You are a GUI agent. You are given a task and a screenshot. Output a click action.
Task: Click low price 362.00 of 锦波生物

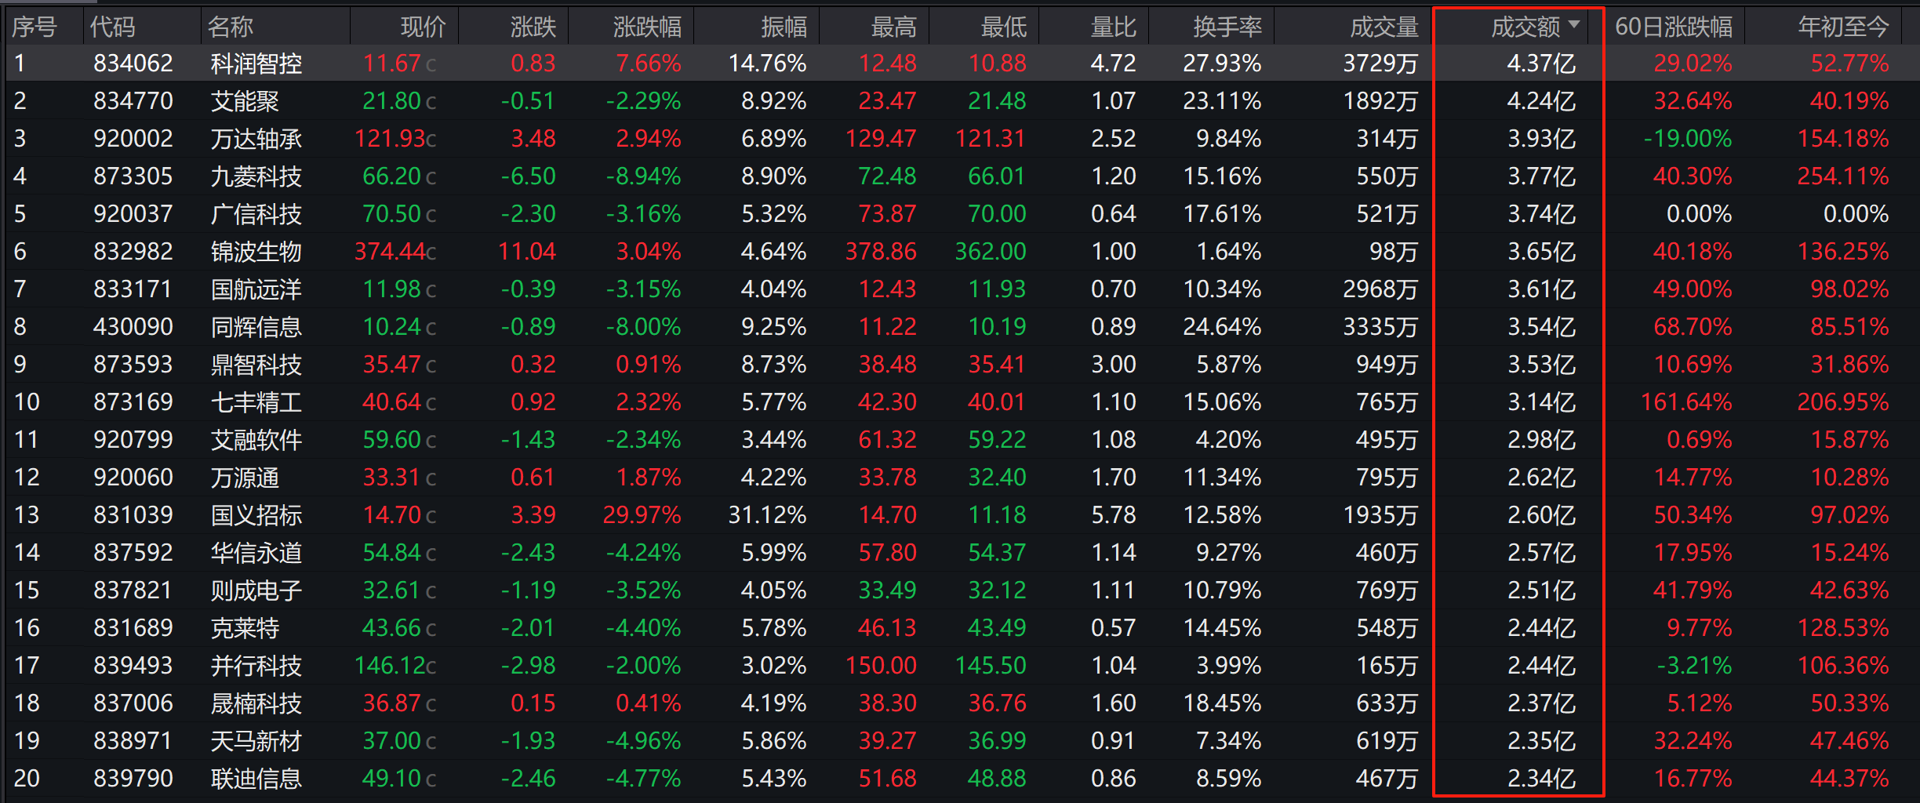point(991,251)
